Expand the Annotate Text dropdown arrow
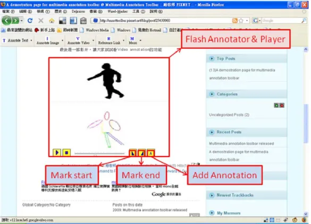 31,40
